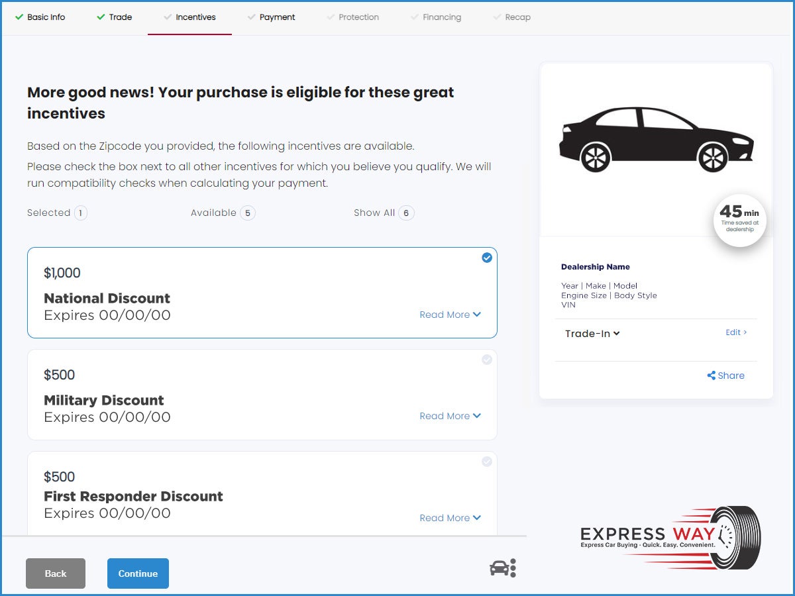The image size is (795, 596).
Task: Open the Trade-In dropdown
Action: point(592,334)
